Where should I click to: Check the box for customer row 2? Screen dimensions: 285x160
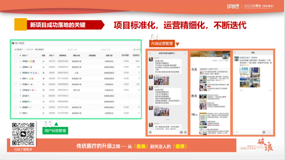click(x=16, y=67)
